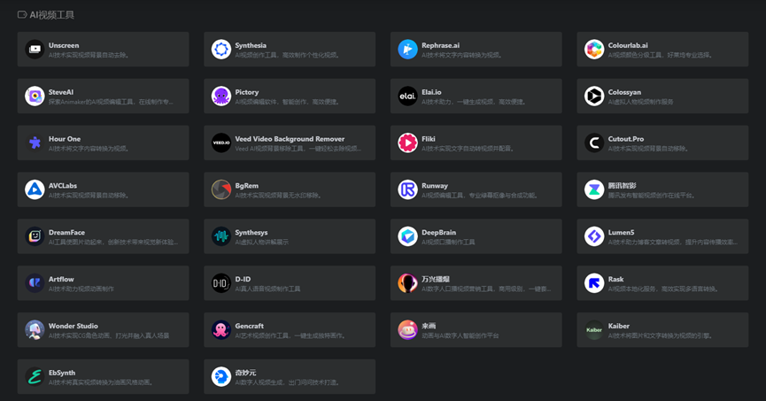766x401 pixels.
Task: Click the BgRem logo icon
Action: tap(221, 189)
